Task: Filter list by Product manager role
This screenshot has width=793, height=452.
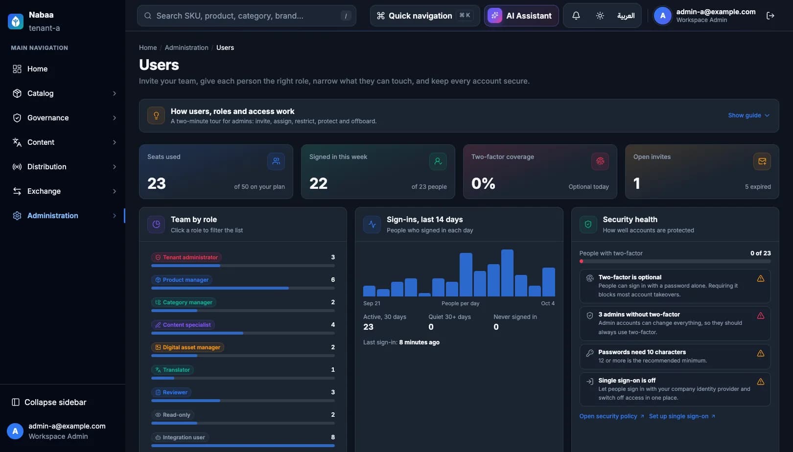Action: pos(182,280)
